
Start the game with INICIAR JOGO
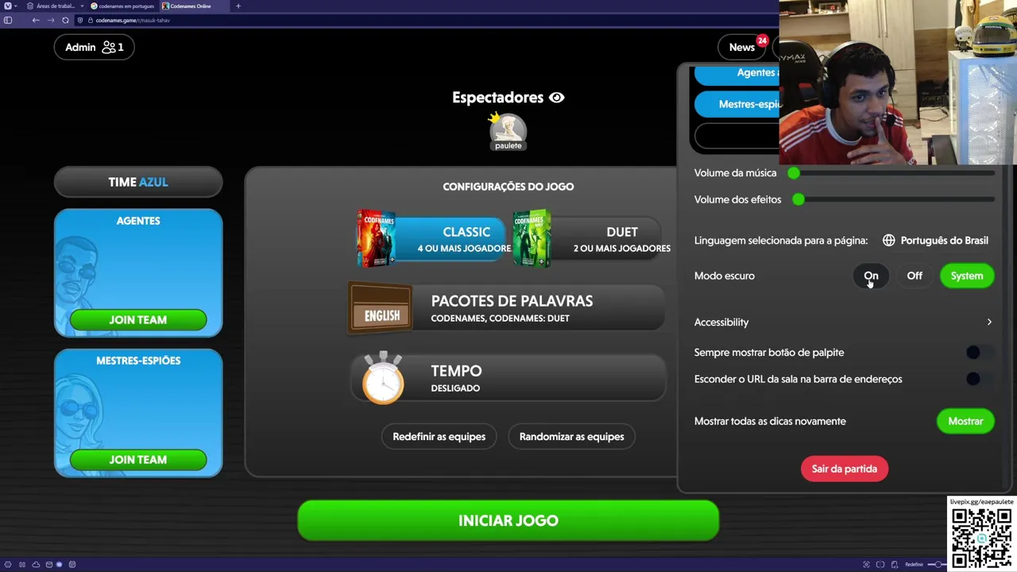tap(508, 520)
